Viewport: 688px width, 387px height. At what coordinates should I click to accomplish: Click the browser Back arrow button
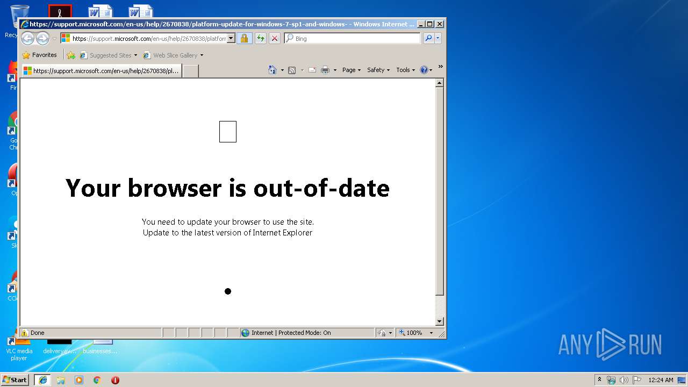point(28,38)
